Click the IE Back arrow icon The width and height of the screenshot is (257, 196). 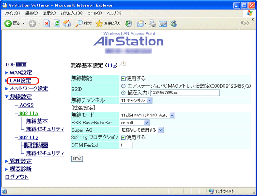point(8,24)
